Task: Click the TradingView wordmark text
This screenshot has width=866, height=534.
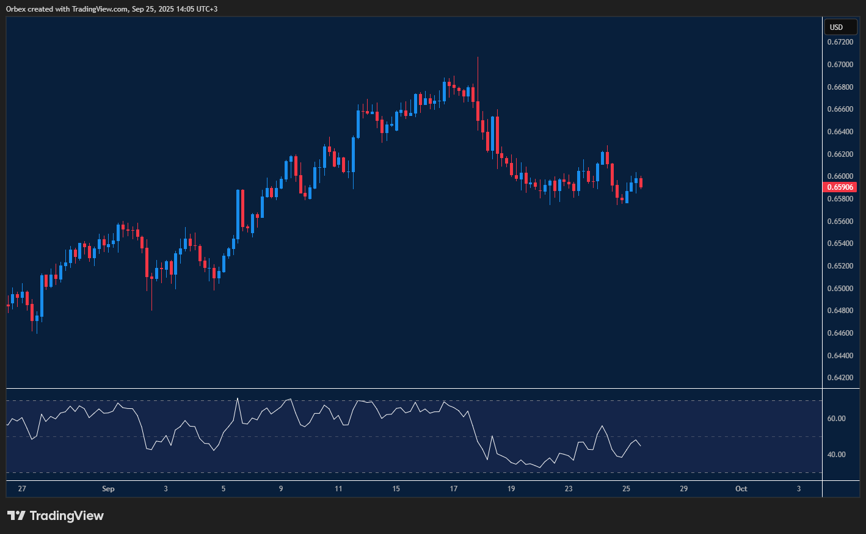Action: (x=67, y=516)
